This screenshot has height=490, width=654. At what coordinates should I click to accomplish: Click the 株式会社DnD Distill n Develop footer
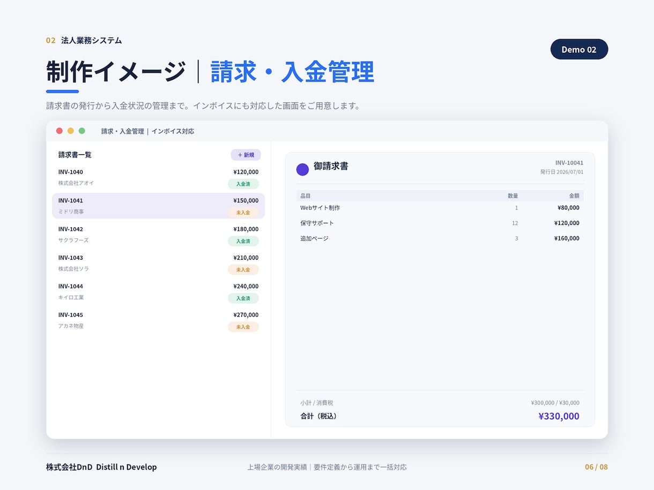[x=101, y=467]
